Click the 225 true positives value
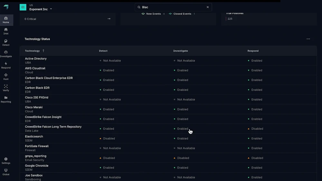The width and height of the screenshot is (322, 181). 230,19
